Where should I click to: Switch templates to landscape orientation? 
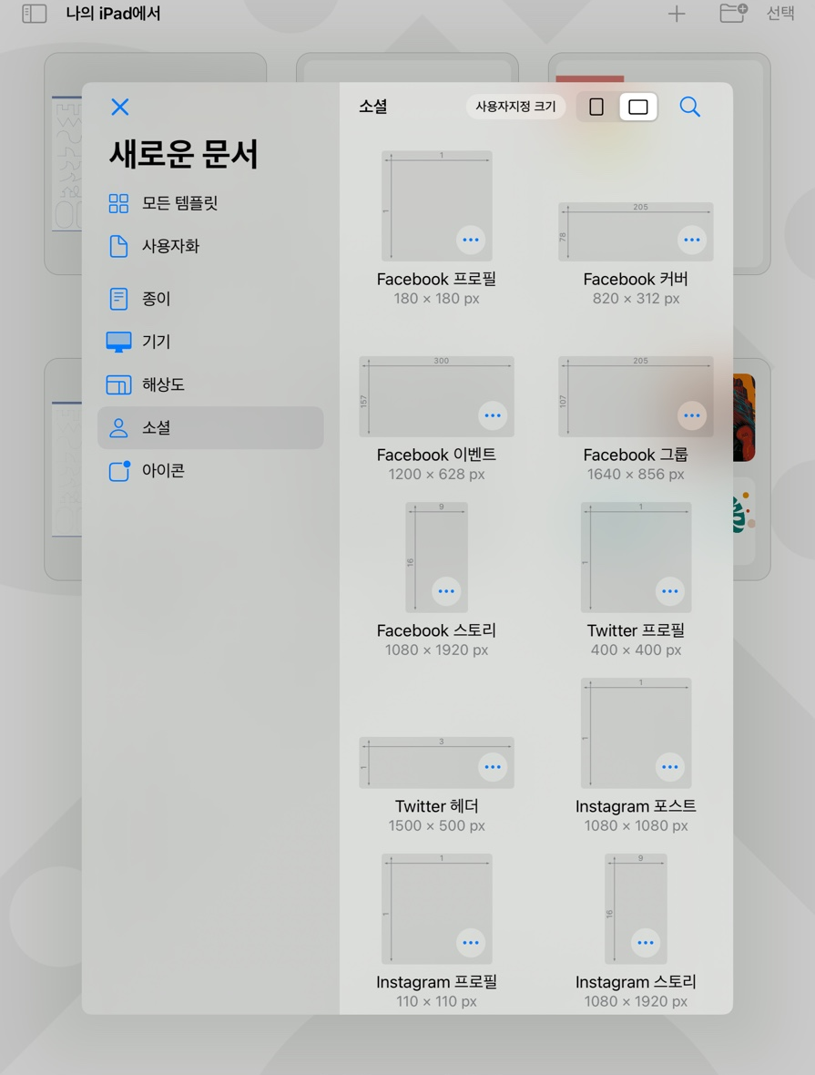[637, 106]
